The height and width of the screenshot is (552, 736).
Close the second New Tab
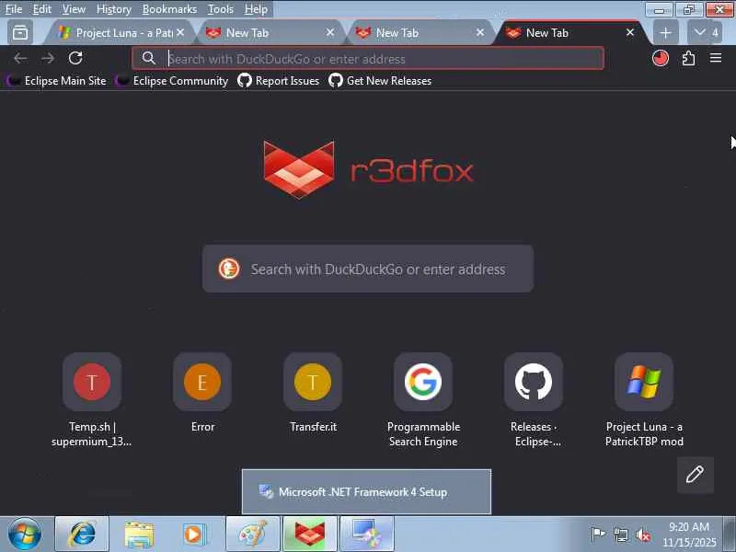(x=480, y=32)
